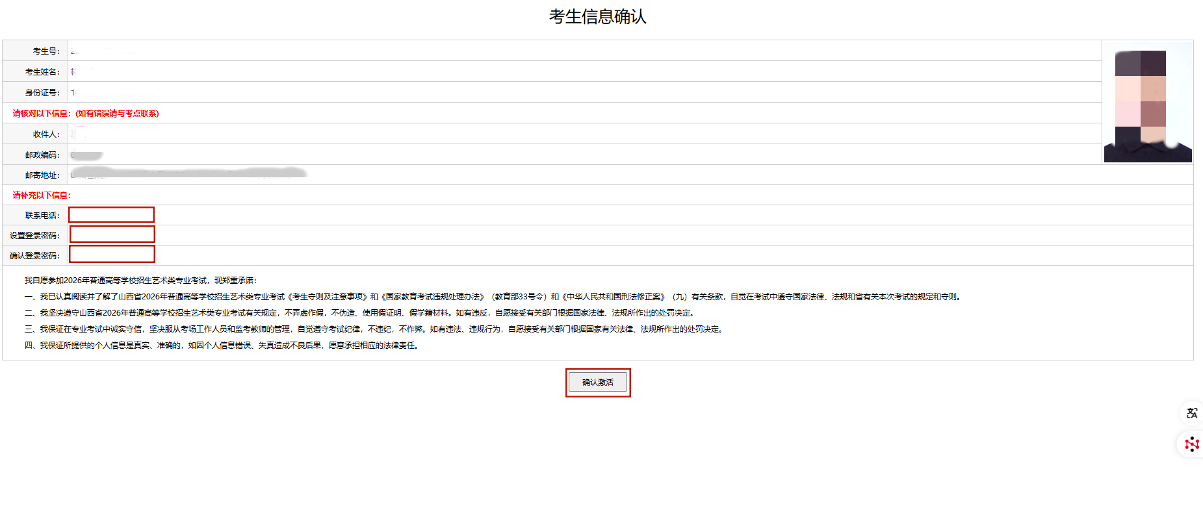Click pledge item 三 about 诚实守信
The image size is (1203, 528).
pyautogui.click(x=374, y=329)
